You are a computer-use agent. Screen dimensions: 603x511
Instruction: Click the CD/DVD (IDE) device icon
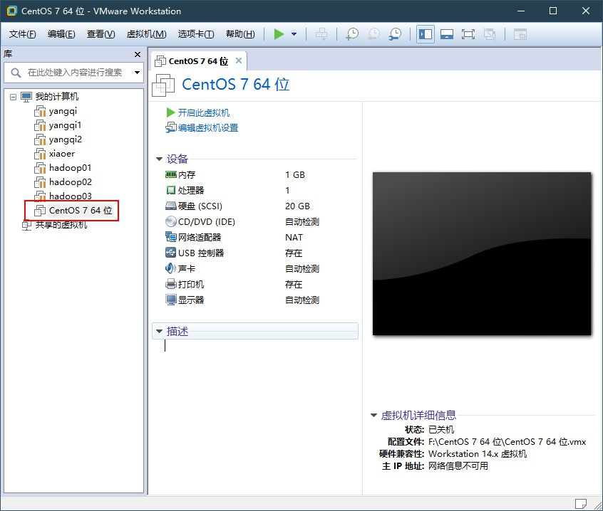[171, 221]
